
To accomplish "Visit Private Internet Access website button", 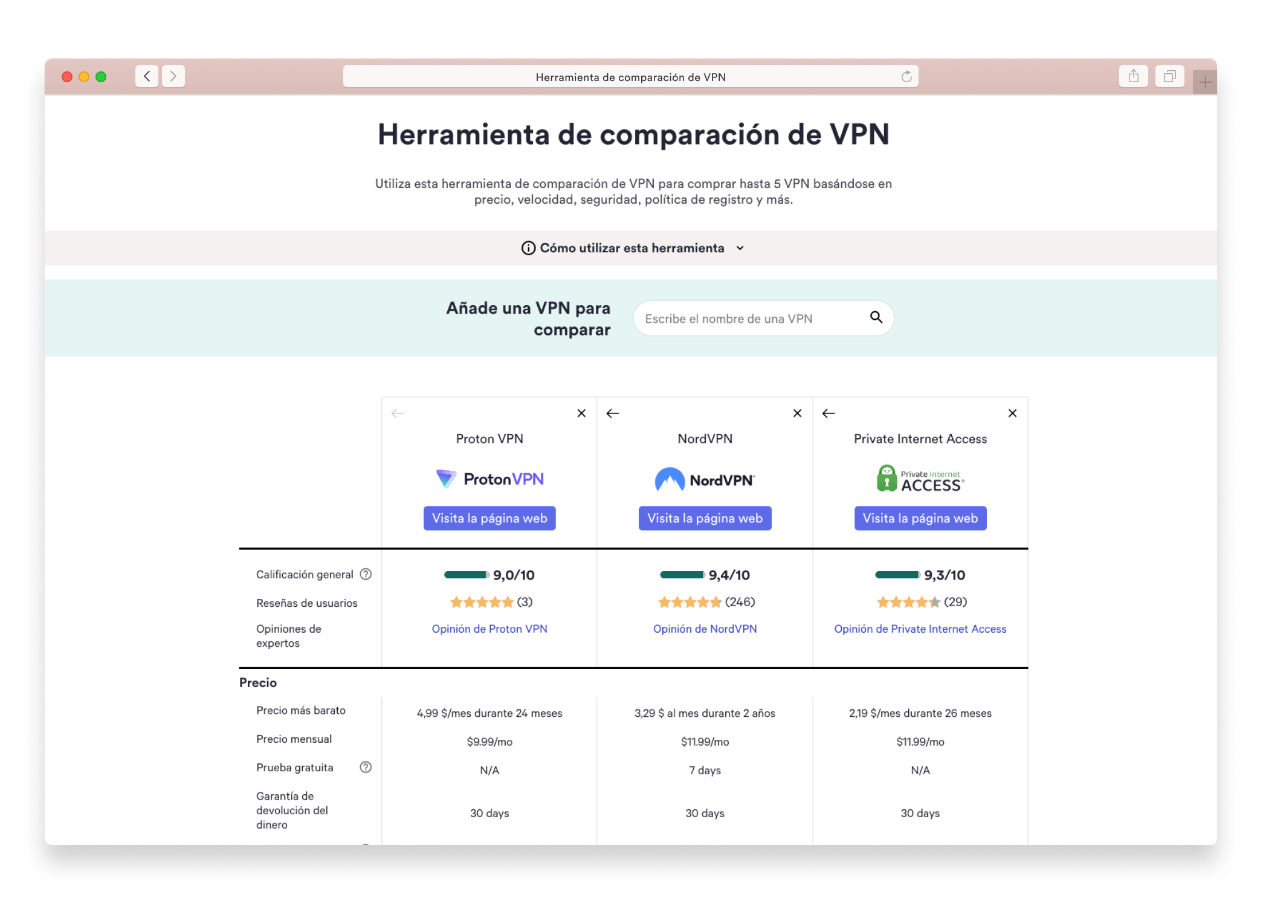I will point(920,518).
